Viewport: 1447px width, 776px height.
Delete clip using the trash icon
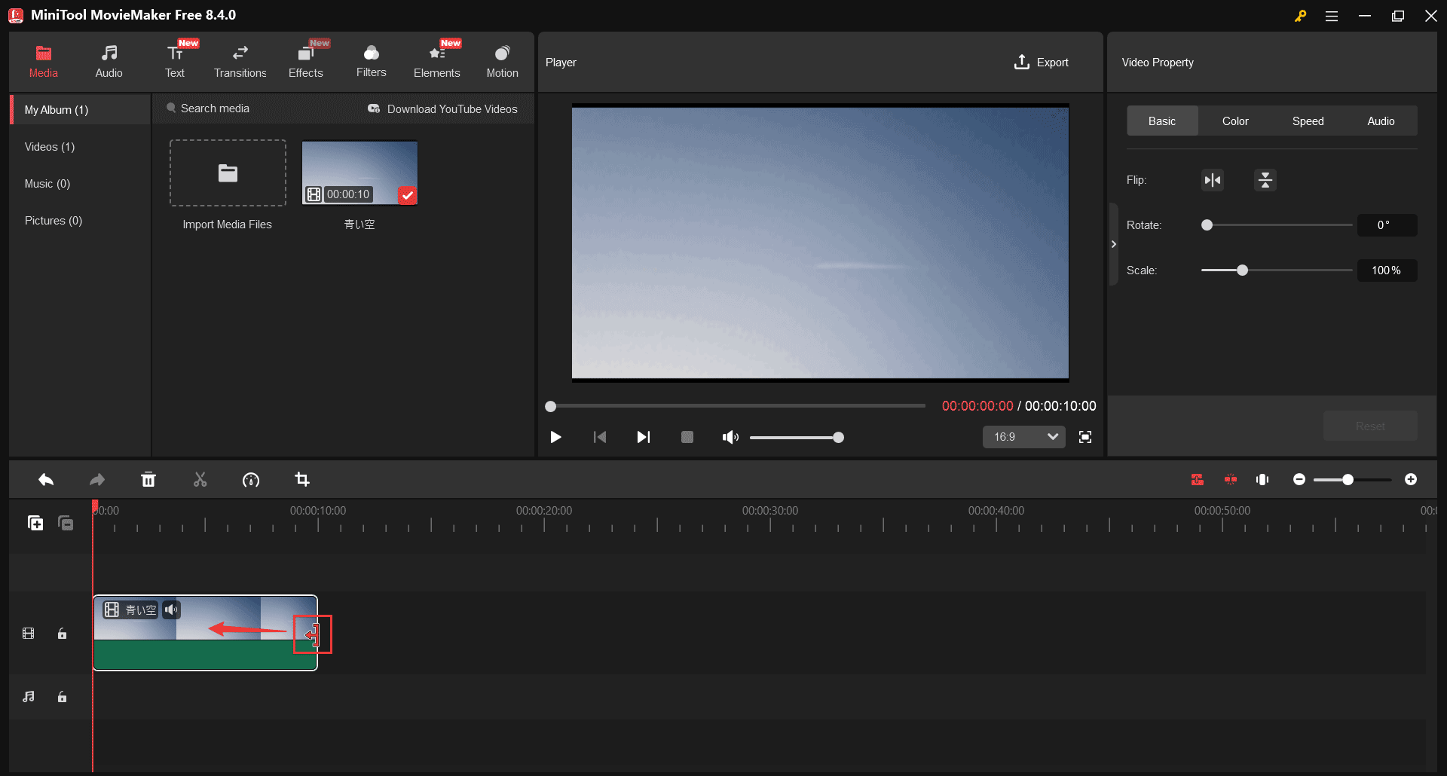point(148,479)
